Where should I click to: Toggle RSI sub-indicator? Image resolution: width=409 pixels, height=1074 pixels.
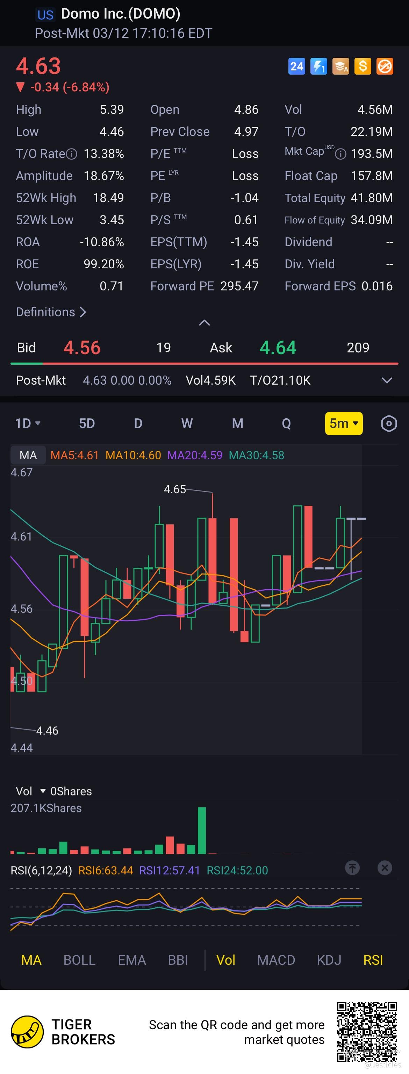(373, 960)
